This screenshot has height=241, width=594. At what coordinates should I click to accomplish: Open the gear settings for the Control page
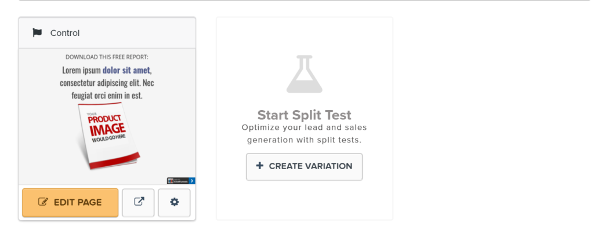[x=174, y=202]
